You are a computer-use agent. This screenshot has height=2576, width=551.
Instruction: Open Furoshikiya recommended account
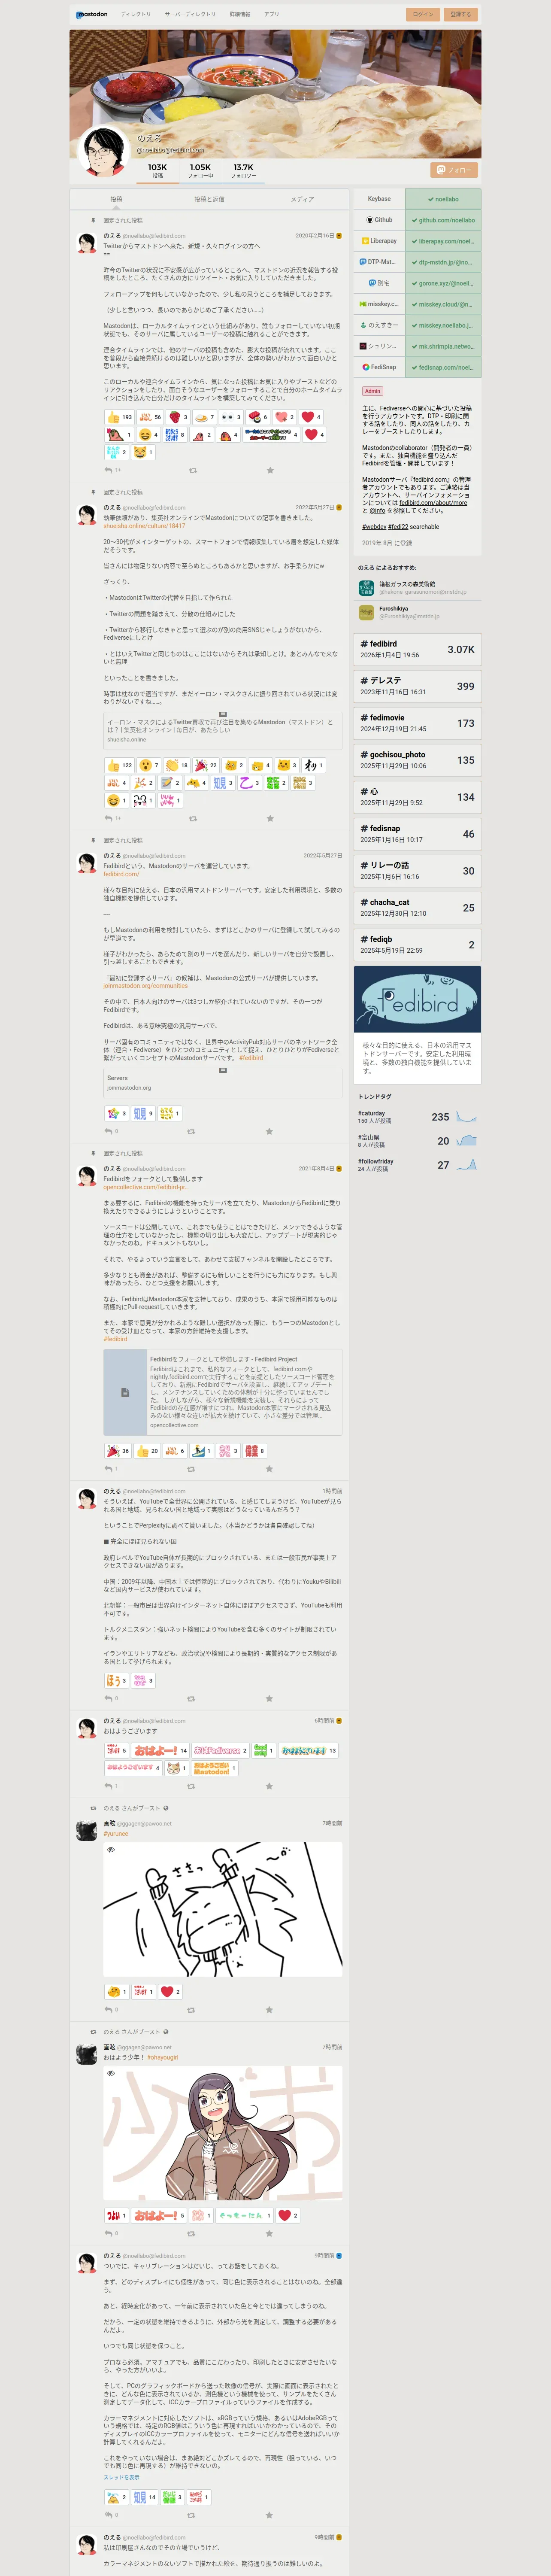point(417,612)
